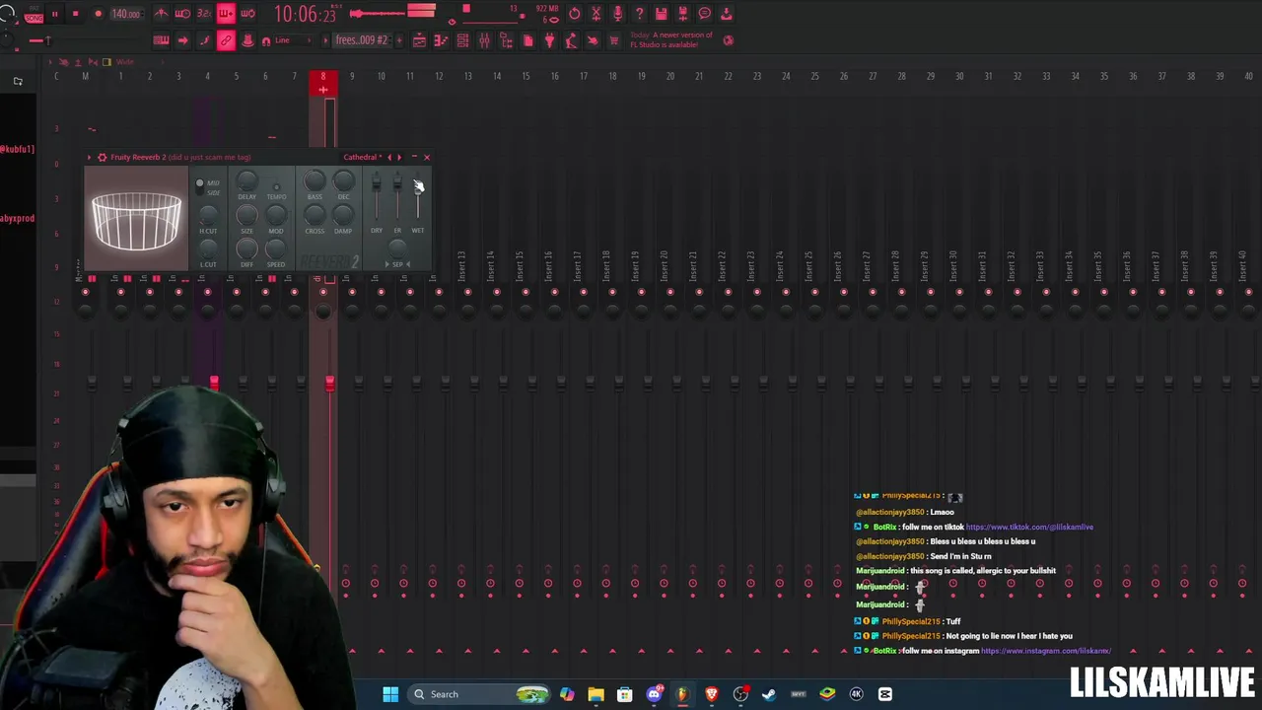Open Fruity Reeverb 2 gear settings
This screenshot has height=710, width=1262.
tap(102, 157)
